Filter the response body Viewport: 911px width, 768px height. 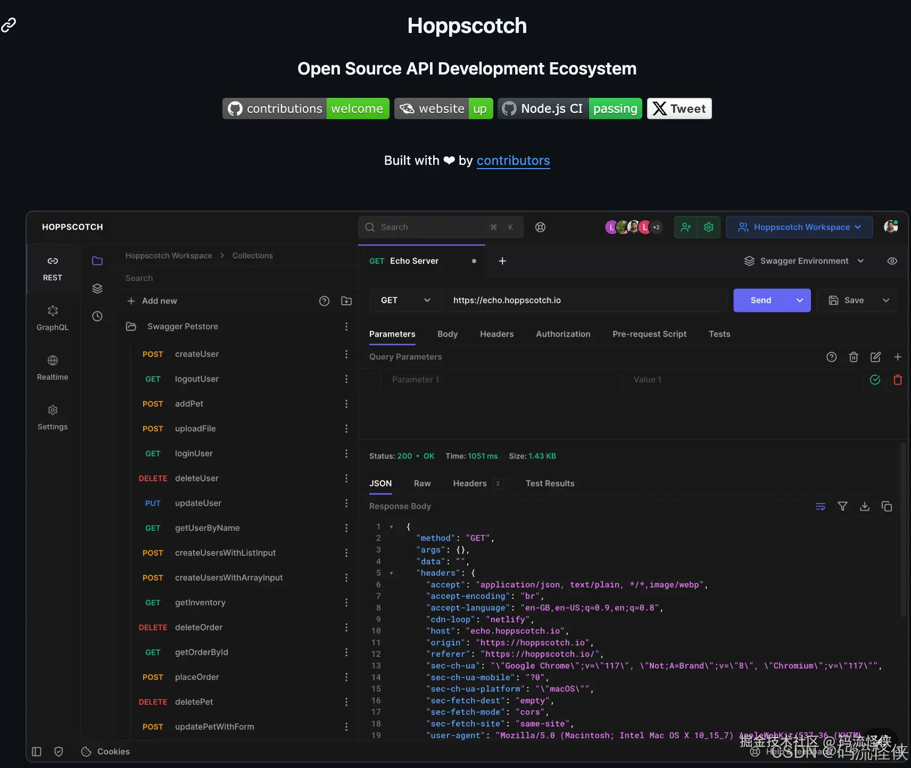[842, 506]
